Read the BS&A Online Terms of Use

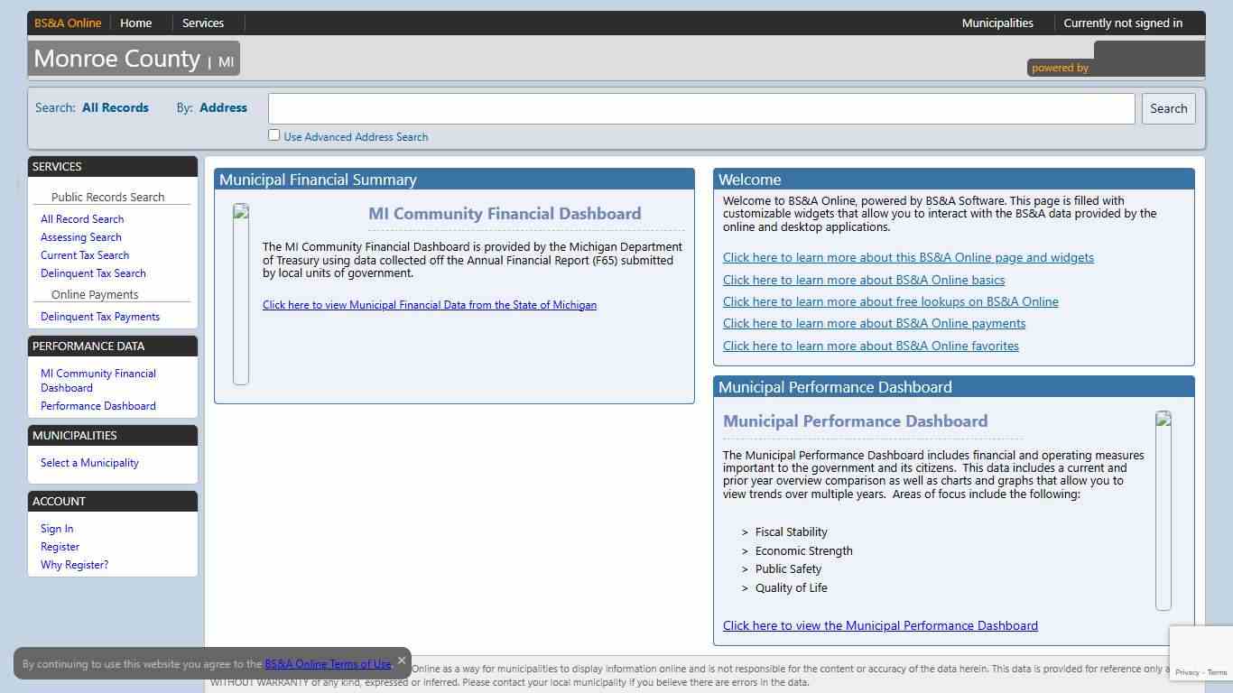pyautogui.click(x=328, y=663)
